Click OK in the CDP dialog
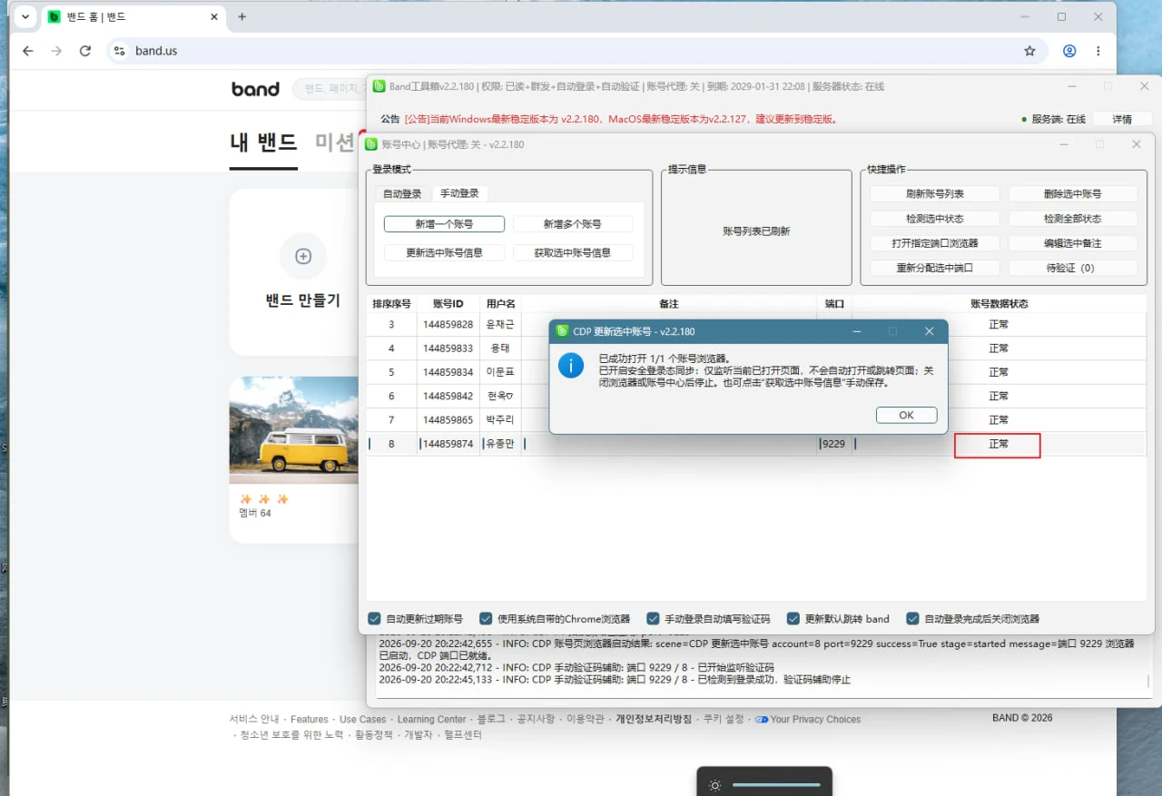 (x=906, y=415)
